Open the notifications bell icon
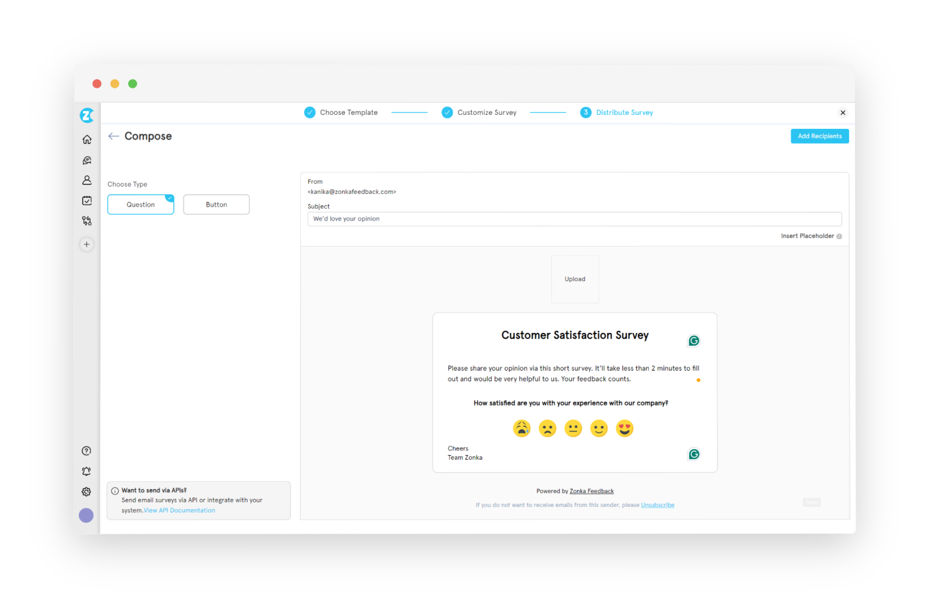 (86, 470)
